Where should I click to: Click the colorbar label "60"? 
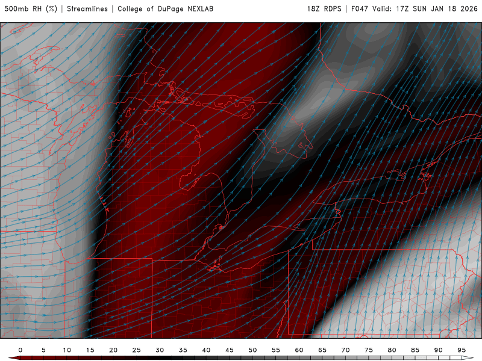299,350
